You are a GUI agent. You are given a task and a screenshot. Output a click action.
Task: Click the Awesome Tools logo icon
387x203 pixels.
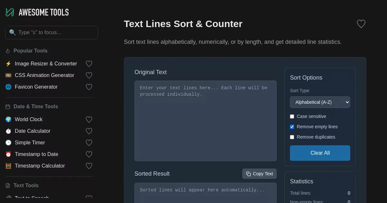[x=10, y=12]
